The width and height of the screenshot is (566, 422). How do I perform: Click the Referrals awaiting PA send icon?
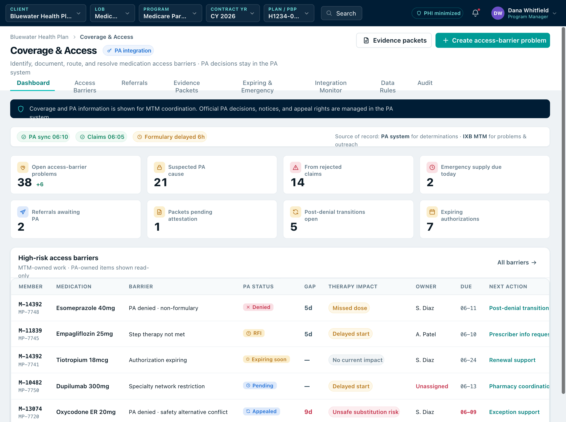click(x=23, y=212)
